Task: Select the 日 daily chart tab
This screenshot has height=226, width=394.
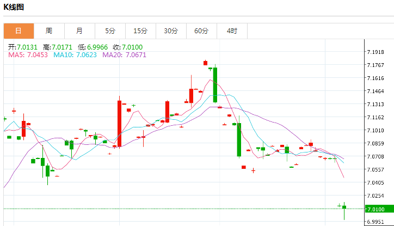Action: [19, 31]
